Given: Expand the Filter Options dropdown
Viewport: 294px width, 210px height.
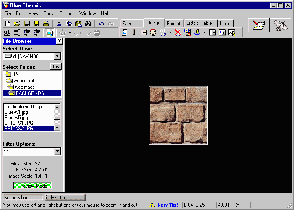Looking at the screenshot, I should point(58,151).
